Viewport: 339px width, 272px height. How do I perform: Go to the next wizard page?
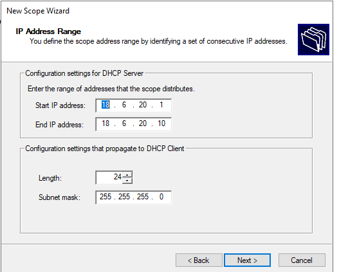(247, 260)
